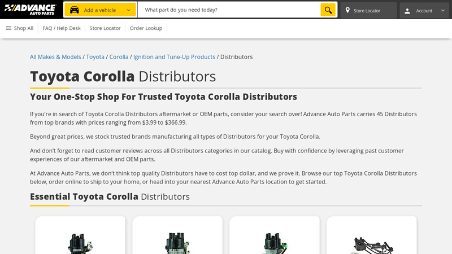The height and width of the screenshot is (254, 452).
Task: Expand the Account dropdown chevron
Action: point(442,11)
